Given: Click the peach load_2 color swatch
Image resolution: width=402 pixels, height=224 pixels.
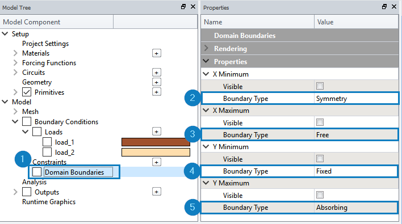Looking at the screenshot, I should click(156, 153).
